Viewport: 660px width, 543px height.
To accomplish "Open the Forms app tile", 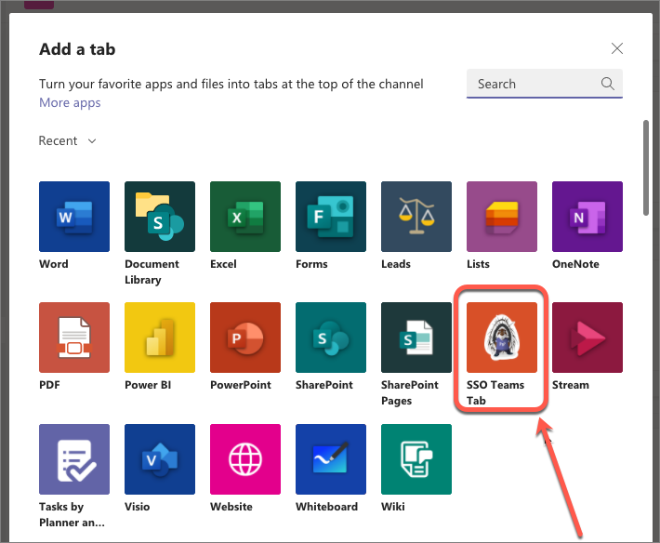I will (x=331, y=217).
